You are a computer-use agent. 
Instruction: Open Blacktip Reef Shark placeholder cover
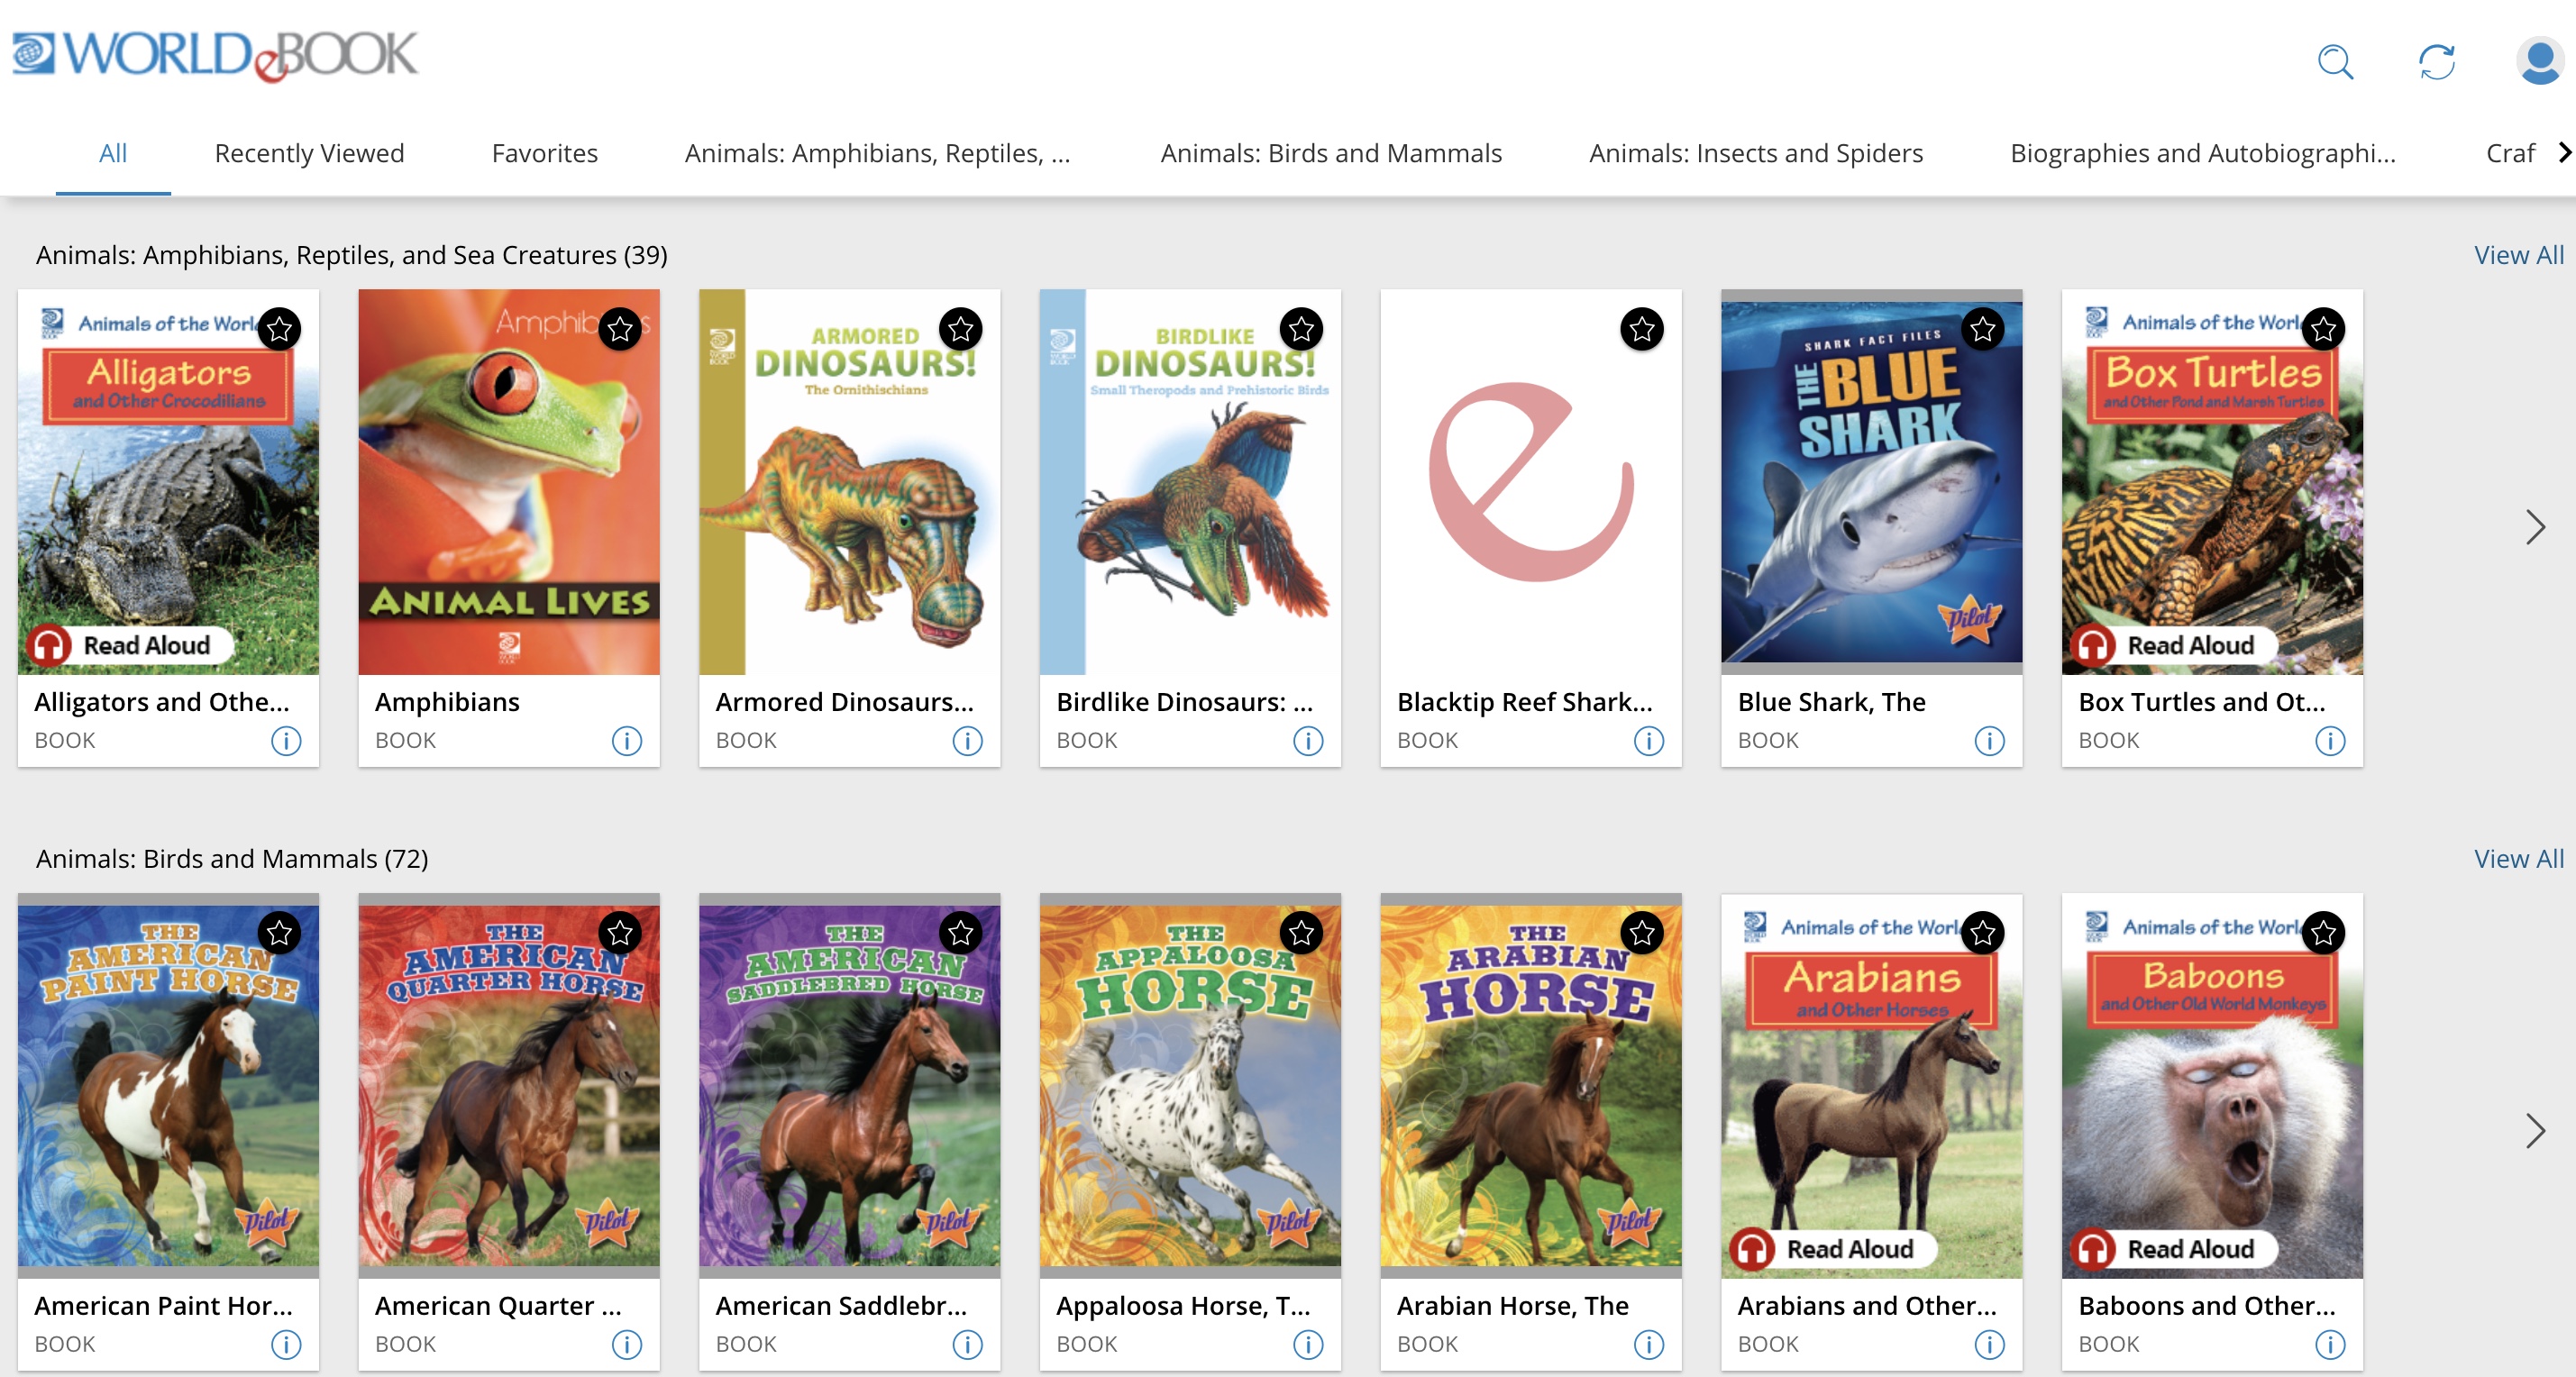1531,482
